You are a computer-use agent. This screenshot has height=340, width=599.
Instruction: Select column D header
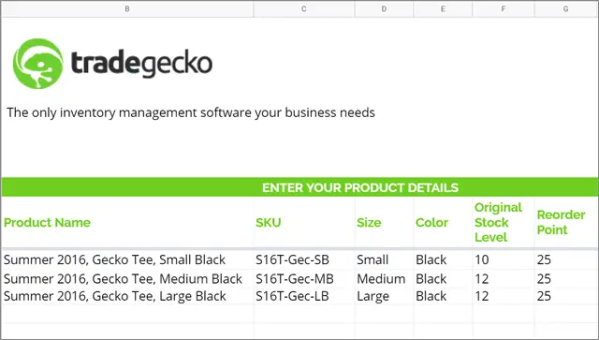tap(384, 8)
